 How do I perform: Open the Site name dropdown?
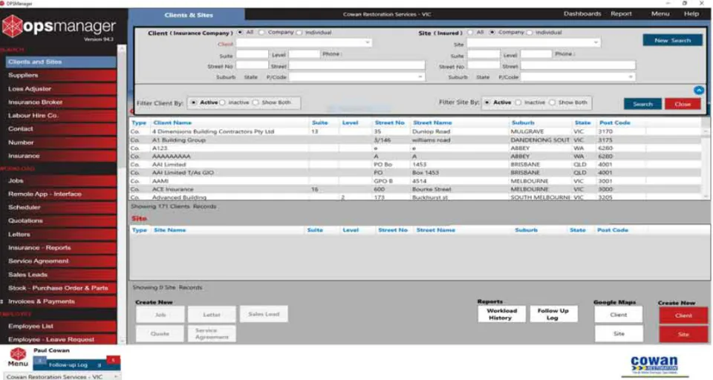[x=596, y=43]
